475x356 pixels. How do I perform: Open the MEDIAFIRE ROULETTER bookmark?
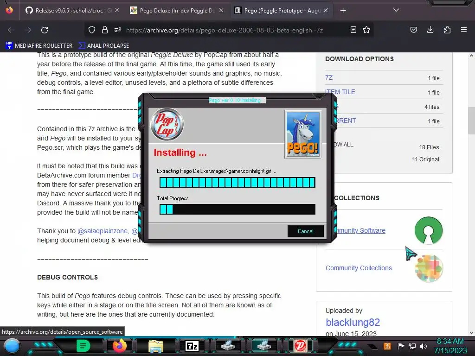pos(39,46)
